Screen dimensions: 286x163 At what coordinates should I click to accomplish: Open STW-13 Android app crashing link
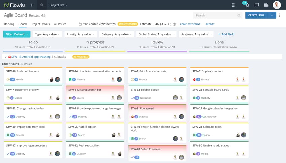[31, 57]
